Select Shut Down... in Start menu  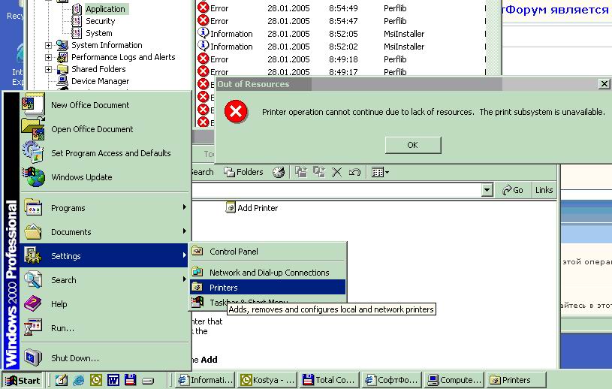105,357
